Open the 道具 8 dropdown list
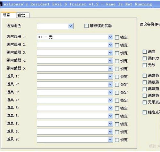 75,132
